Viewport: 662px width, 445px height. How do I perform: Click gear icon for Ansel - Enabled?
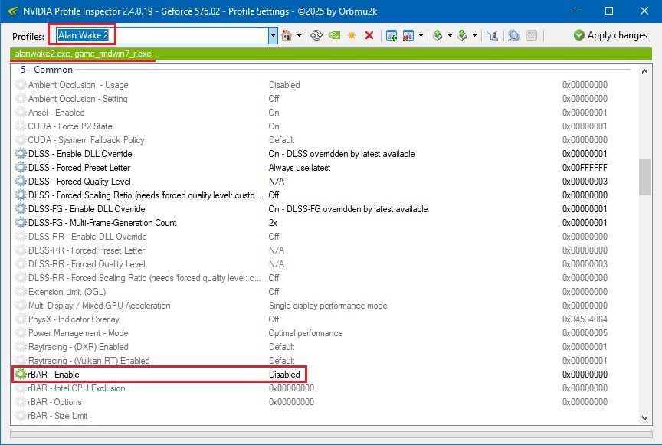coord(21,113)
